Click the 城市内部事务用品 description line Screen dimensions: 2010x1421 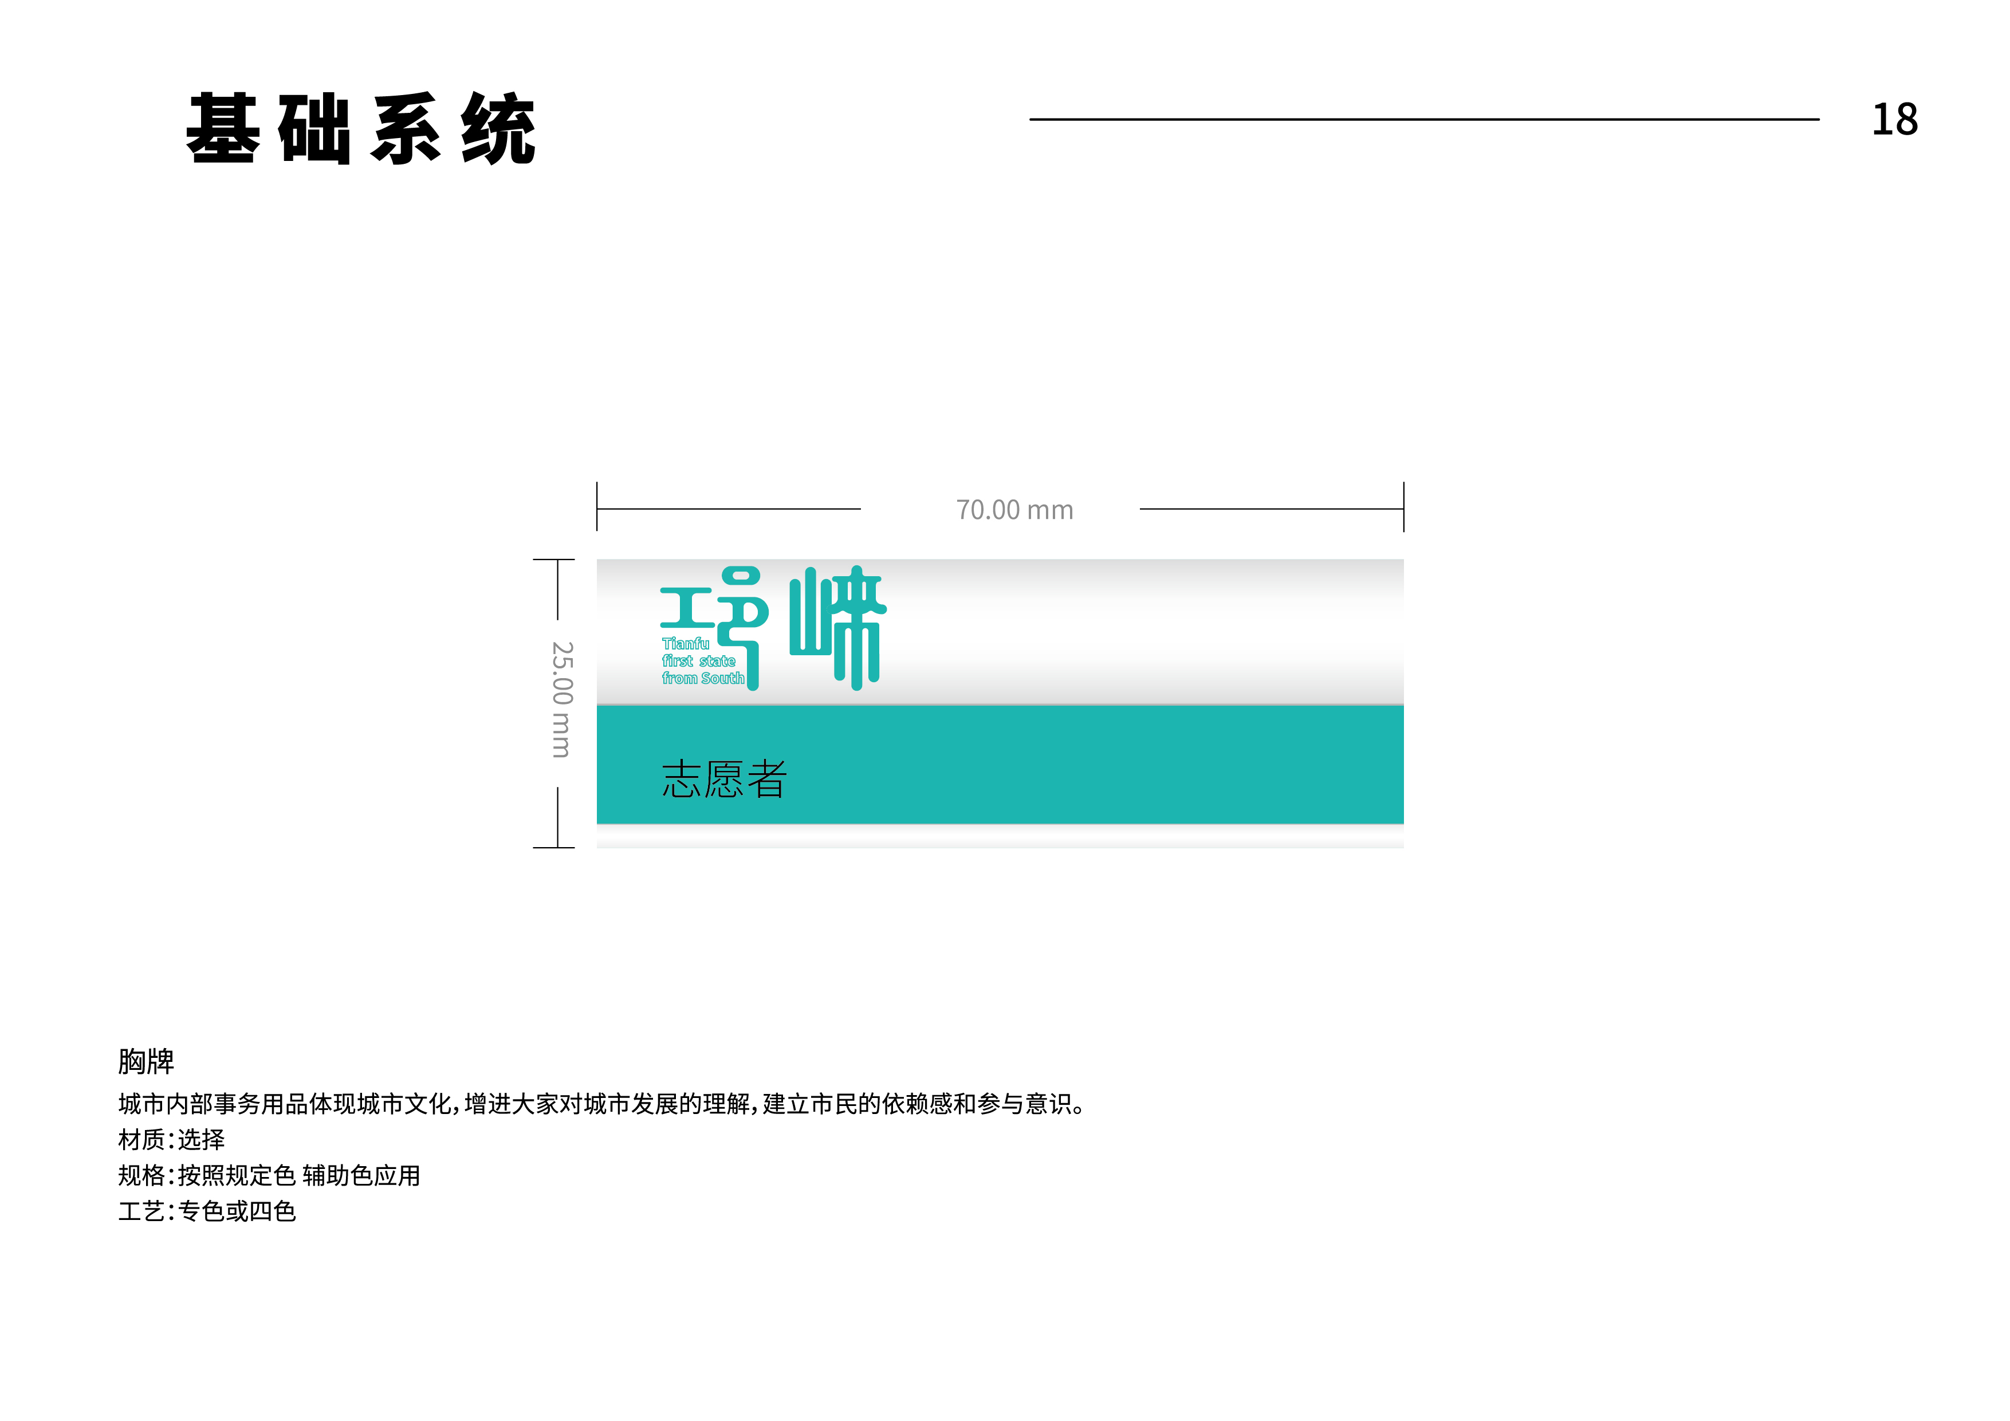[x=601, y=1103]
